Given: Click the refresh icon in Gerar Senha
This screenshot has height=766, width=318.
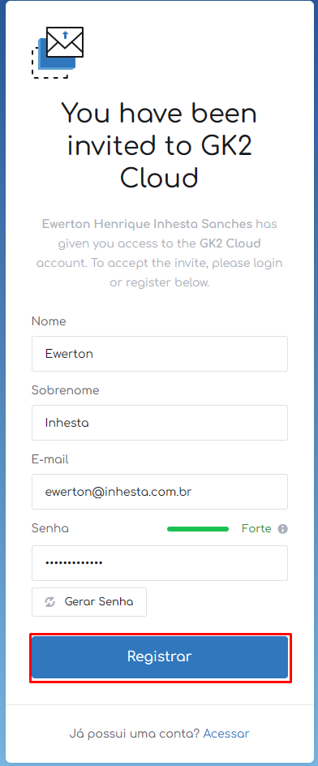Looking at the screenshot, I should click(x=49, y=602).
